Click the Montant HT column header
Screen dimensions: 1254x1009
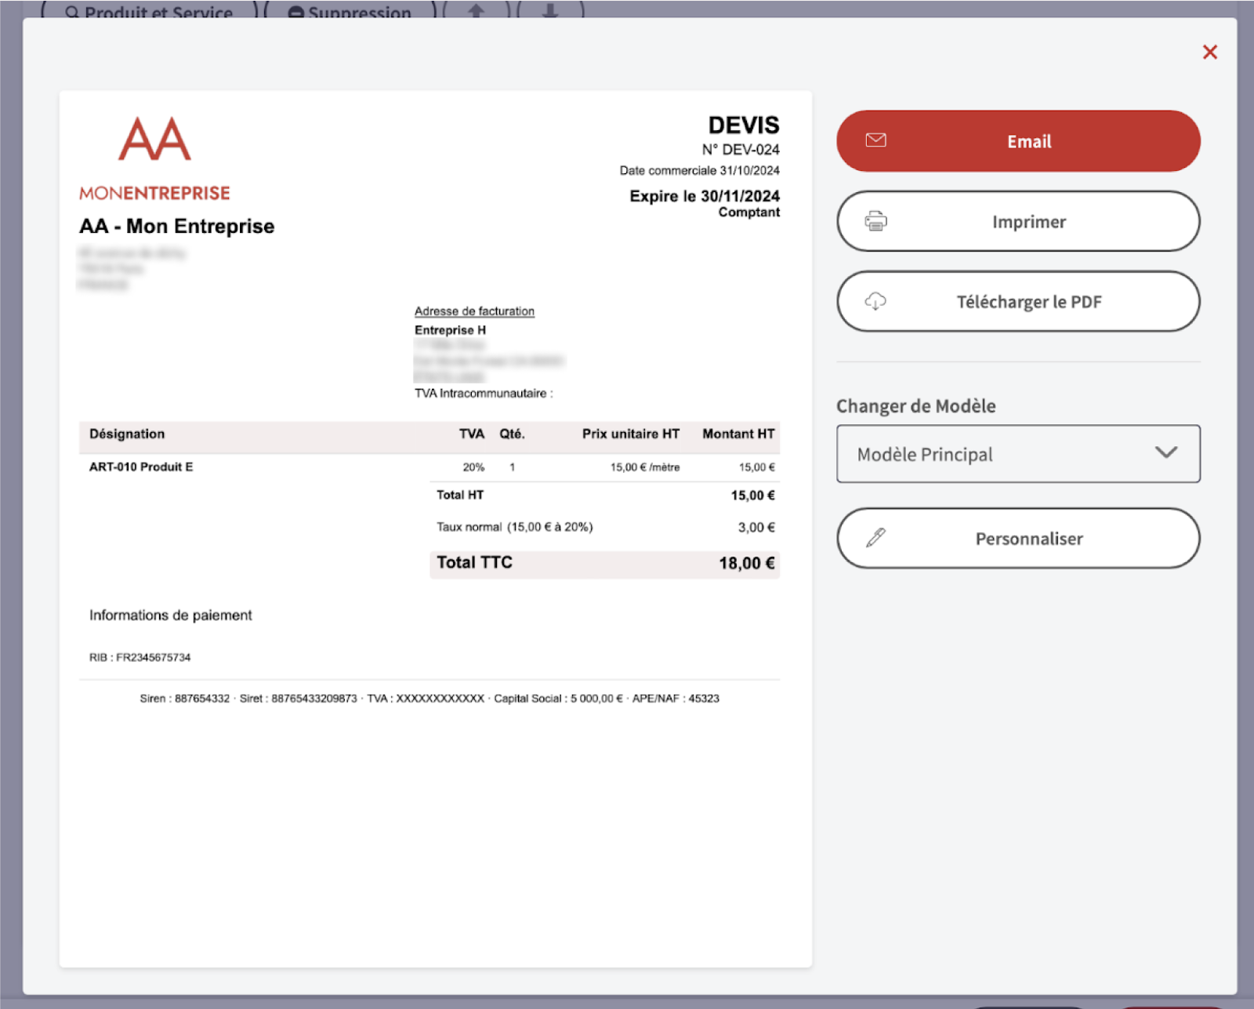tap(738, 434)
